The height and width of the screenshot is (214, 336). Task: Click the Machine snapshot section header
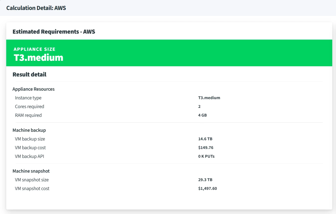(x=31, y=171)
